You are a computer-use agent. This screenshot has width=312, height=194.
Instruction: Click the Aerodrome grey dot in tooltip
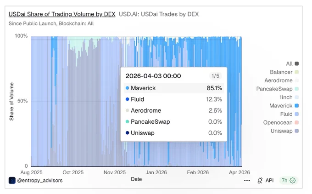tap(128, 110)
